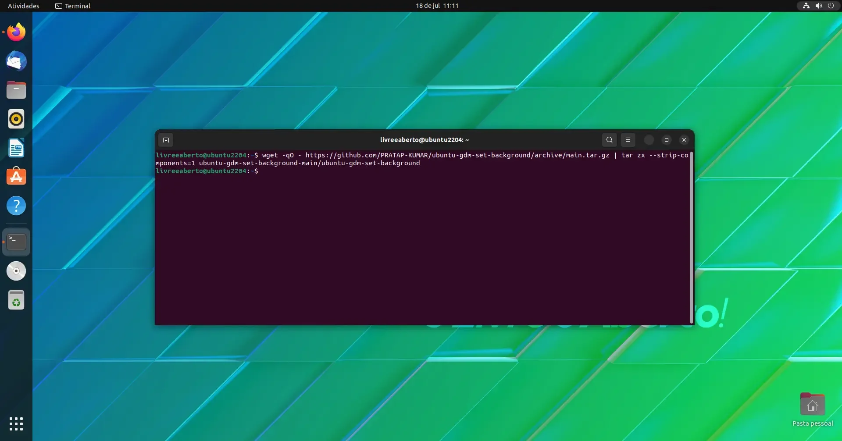This screenshot has width=842, height=441.
Task: Open the Help icon in dock
Action: pyautogui.click(x=16, y=206)
